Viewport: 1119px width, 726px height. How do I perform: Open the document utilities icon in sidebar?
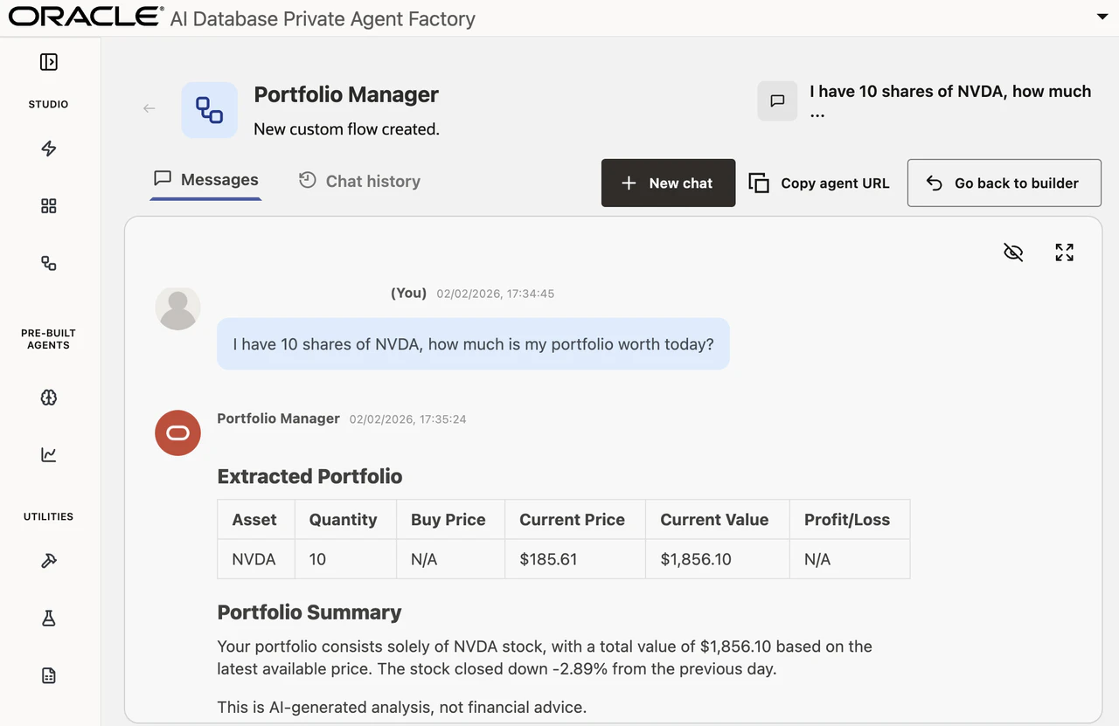(49, 675)
